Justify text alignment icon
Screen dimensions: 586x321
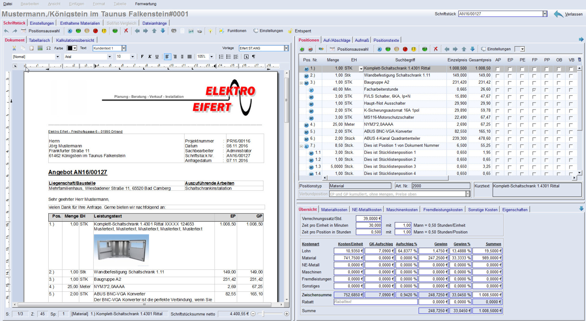tap(190, 57)
